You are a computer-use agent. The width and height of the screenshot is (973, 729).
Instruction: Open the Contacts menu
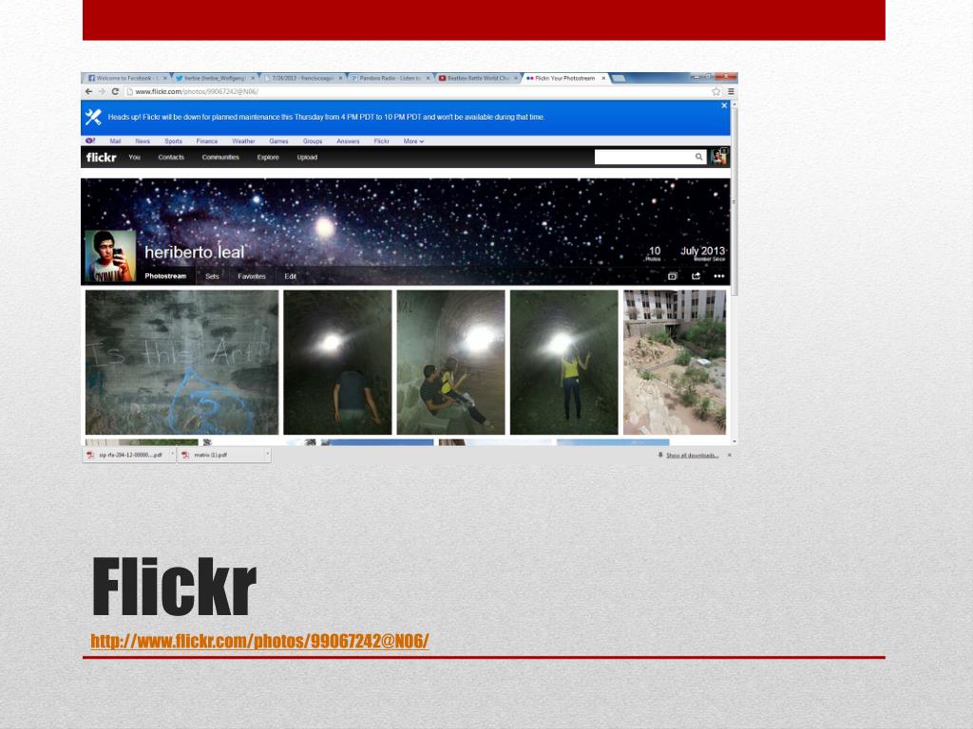pos(171,158)
